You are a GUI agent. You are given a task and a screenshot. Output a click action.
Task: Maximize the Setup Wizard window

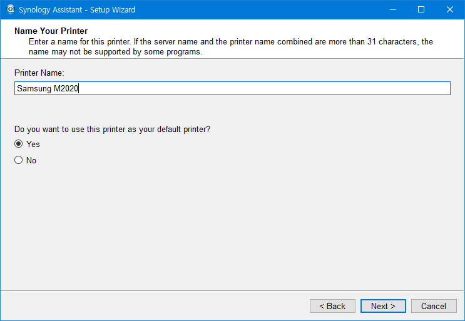point(421,9)
